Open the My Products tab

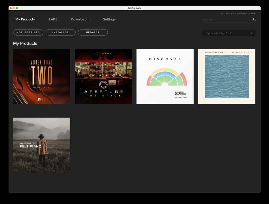pos(25,19)
